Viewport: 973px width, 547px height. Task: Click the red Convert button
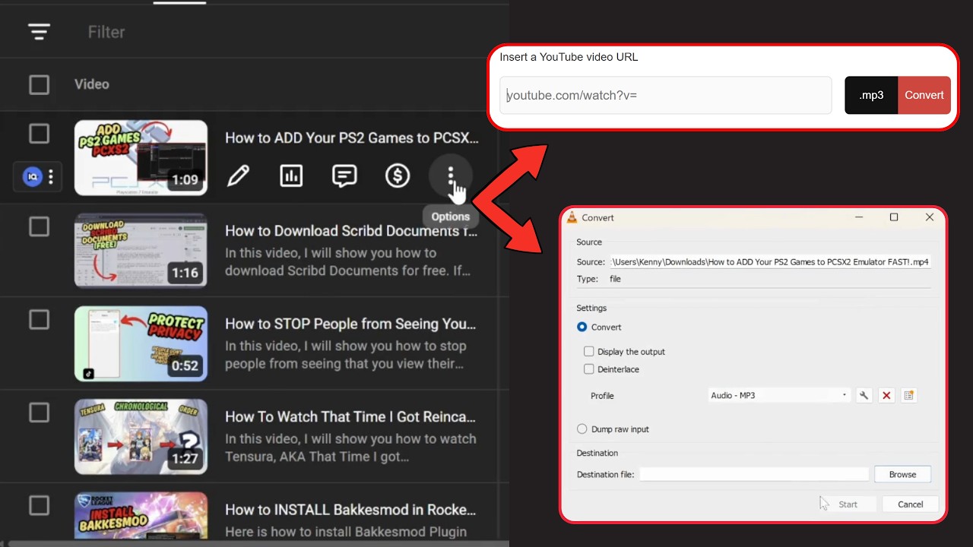pyautogui.click(x=924, y=95)
